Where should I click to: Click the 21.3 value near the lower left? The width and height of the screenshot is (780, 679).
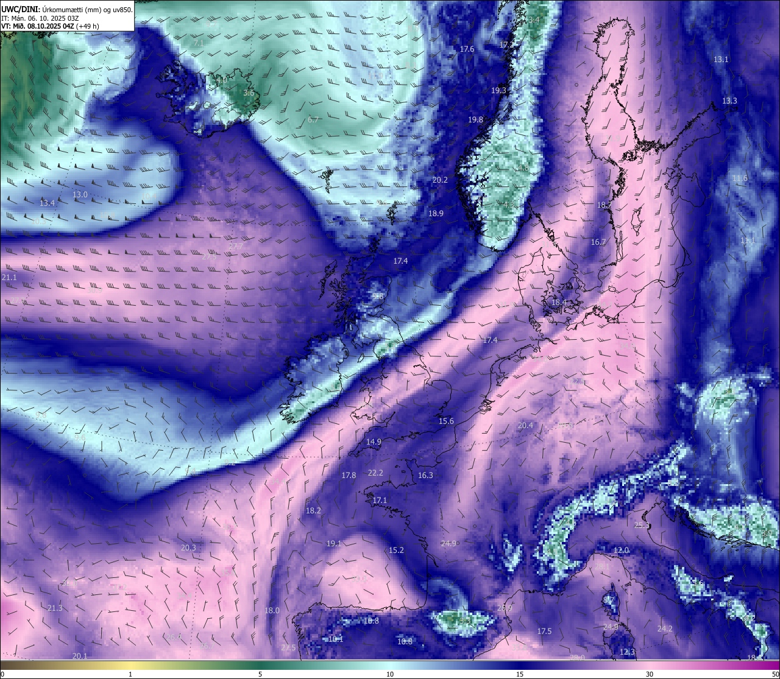pos(55,608)
